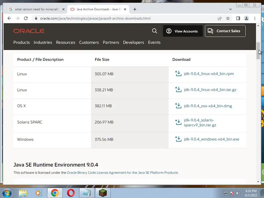Open Action Center flag tray icon
This screenshot has width=264, height=198.
coord(232,193)
